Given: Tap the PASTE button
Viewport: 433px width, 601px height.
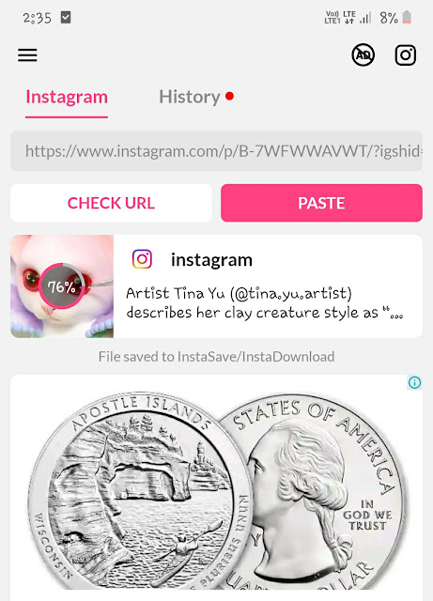Looking at the screenshot, I should point(321,203).
